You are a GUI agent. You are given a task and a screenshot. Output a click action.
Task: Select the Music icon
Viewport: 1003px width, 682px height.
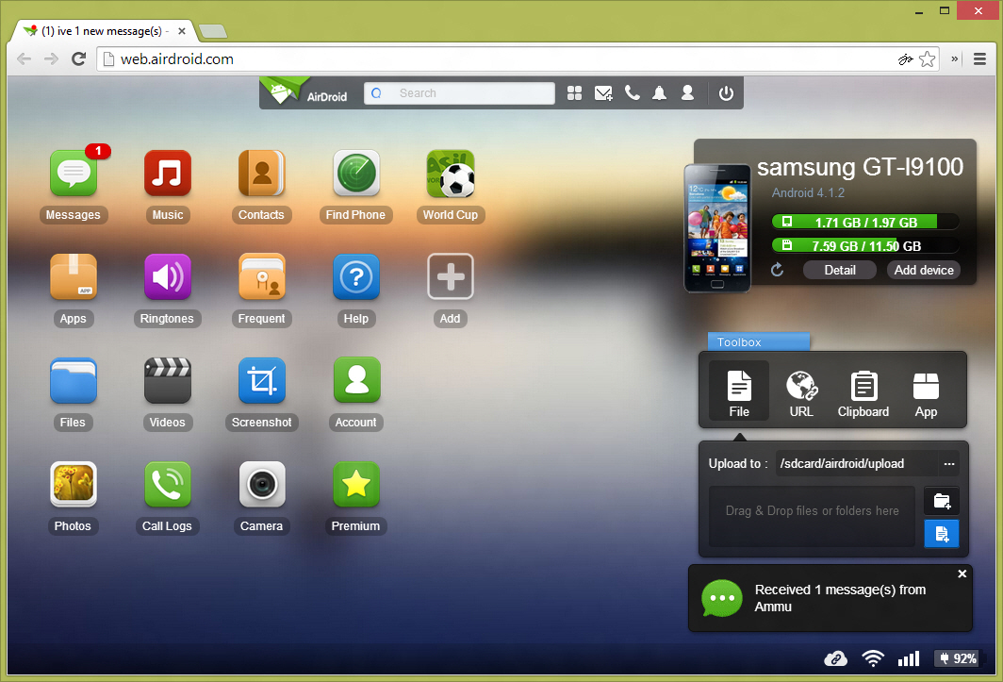tap(168, 173)
